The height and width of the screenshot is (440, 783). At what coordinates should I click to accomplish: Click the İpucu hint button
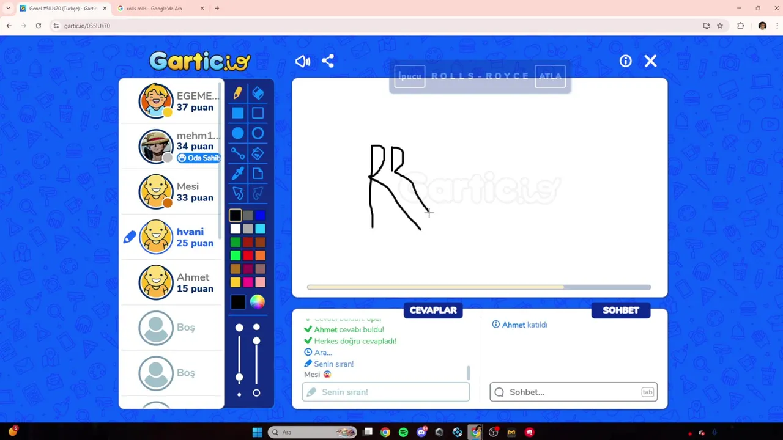tap(410, 76)
